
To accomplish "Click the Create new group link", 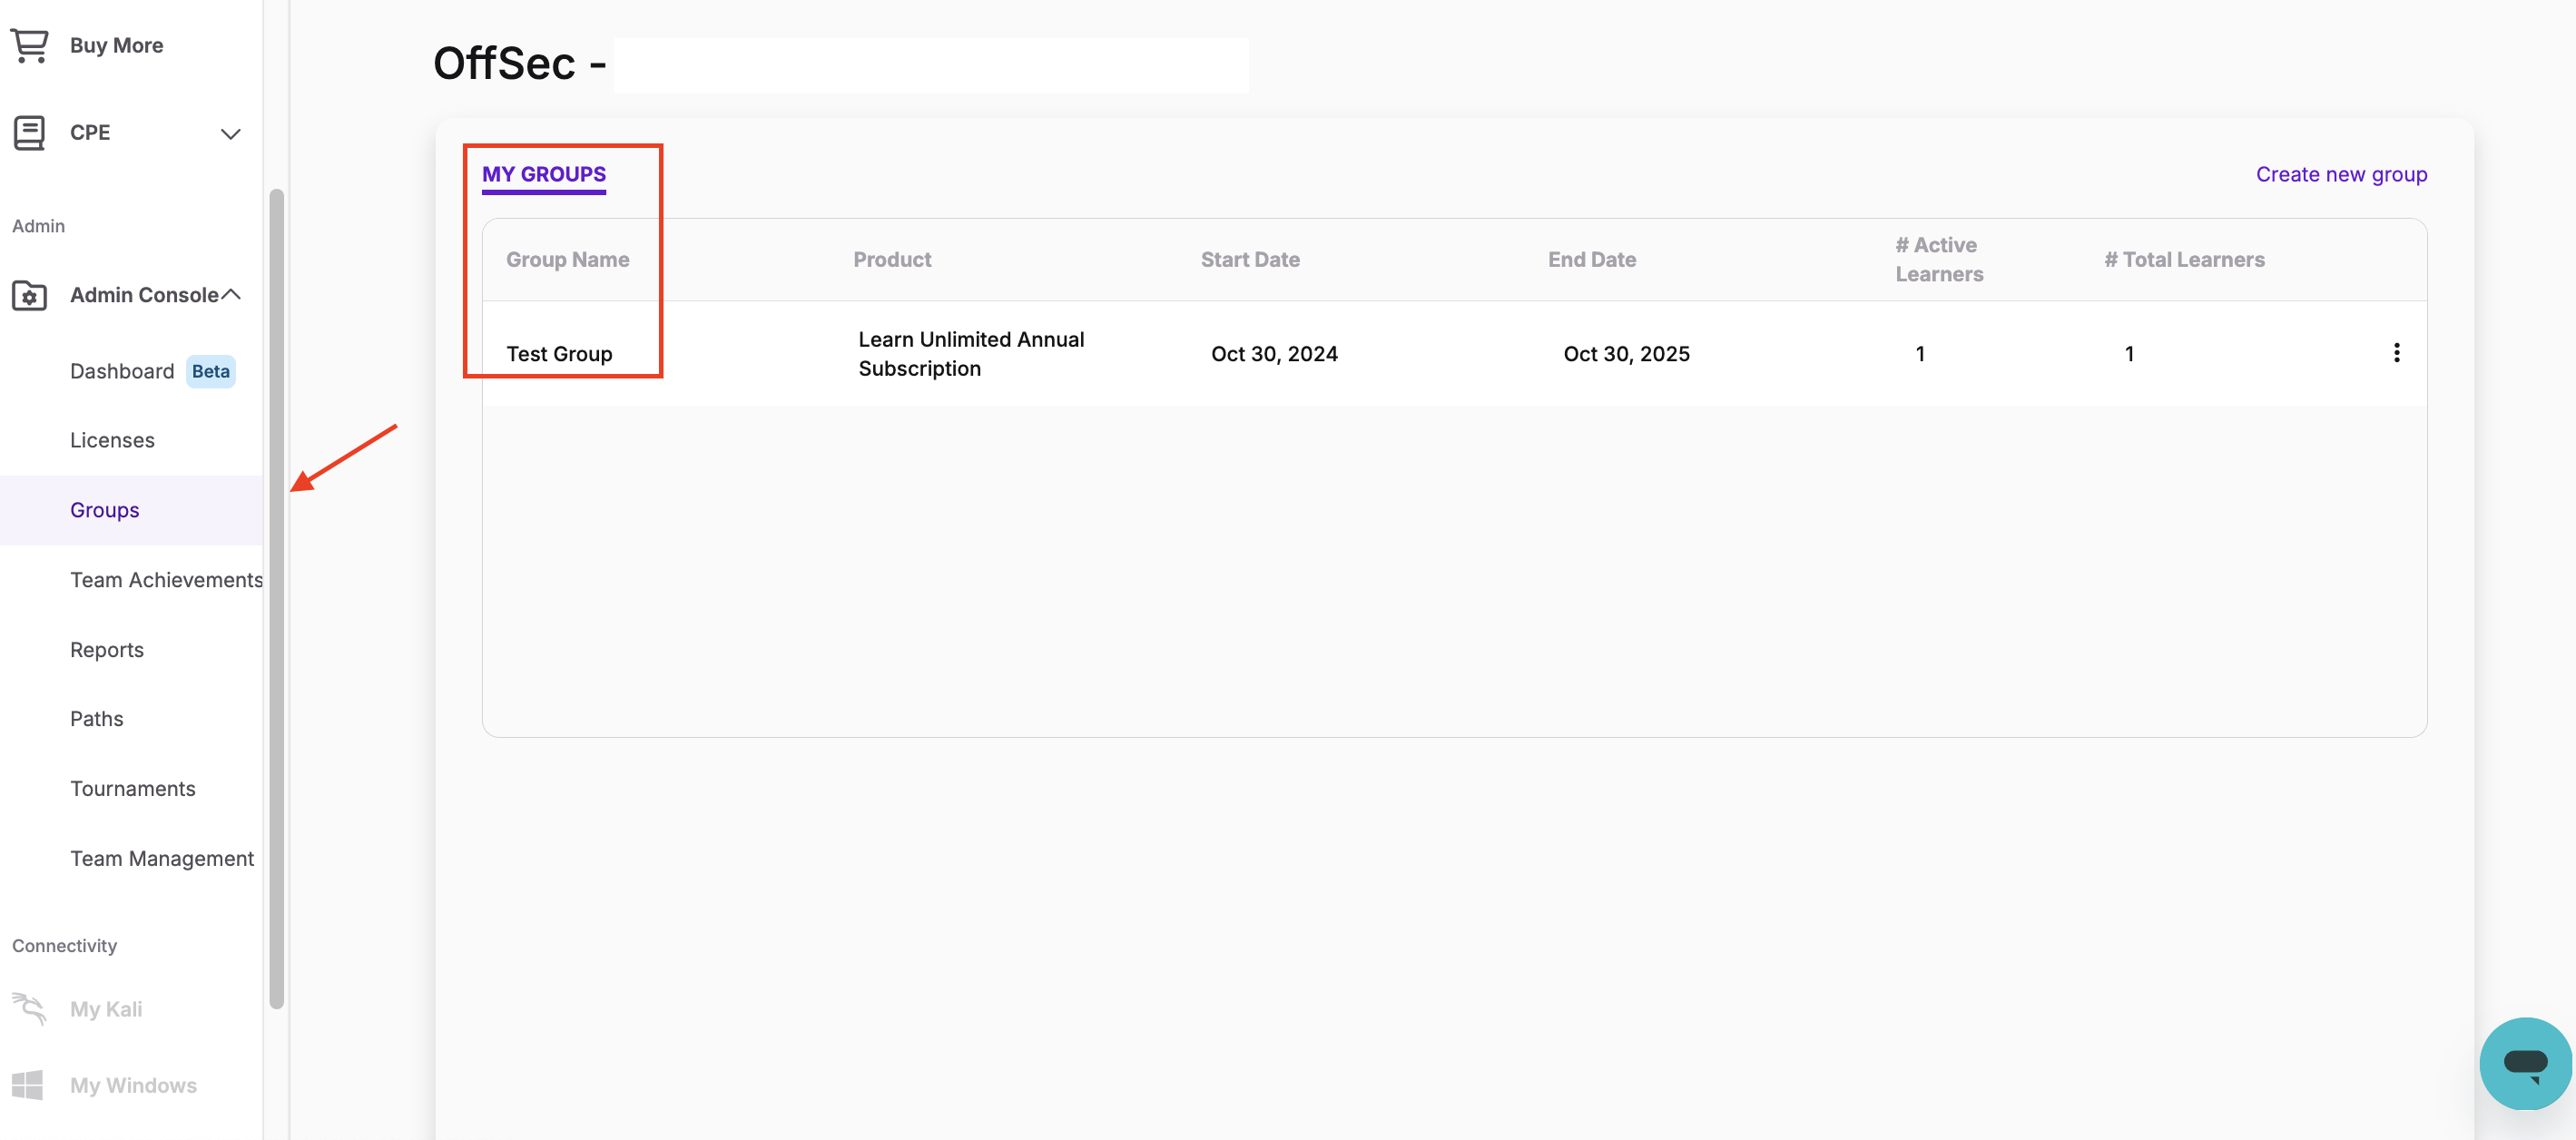I will click(2340, 174).
